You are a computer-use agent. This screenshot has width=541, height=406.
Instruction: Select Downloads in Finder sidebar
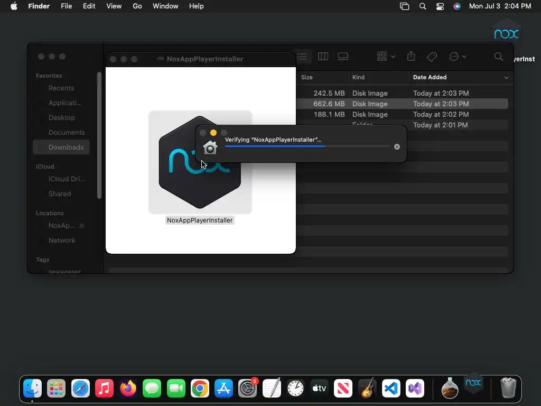[x=61, y=147]
